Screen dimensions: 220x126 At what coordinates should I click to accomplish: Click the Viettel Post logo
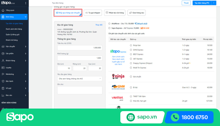tap(117, 98)
